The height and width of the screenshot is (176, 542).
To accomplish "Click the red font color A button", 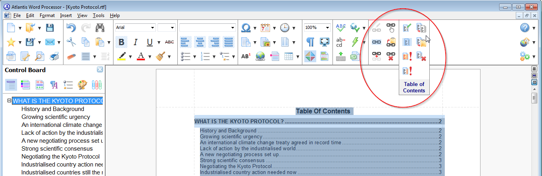I will (141, 56).
